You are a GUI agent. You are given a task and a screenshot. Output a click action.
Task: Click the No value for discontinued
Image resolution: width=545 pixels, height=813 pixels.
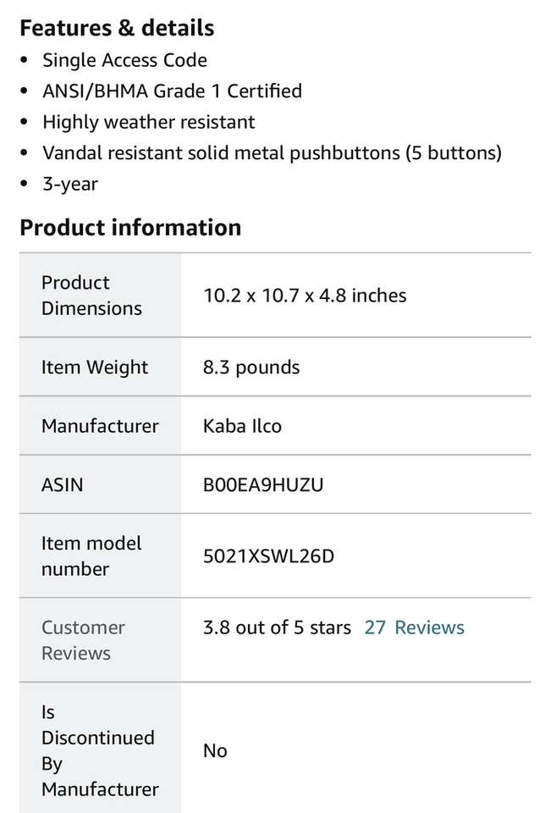(x=215, y=751)
